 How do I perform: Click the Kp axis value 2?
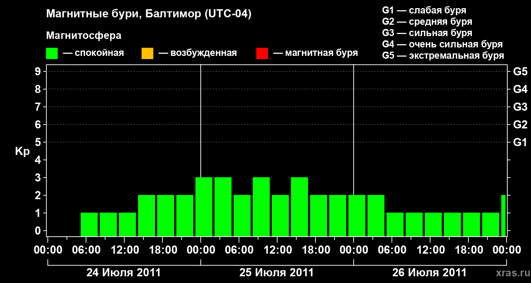(39, 195)
